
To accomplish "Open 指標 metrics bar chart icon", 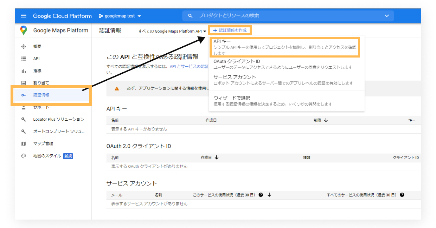I will [x=24, y=71].
